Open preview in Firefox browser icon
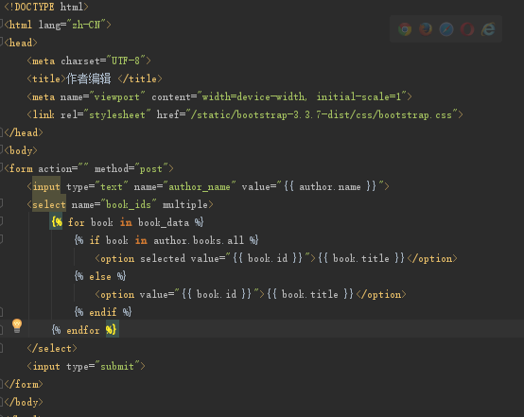This screenshot has width=524, height=417. [x=426, y=29]
